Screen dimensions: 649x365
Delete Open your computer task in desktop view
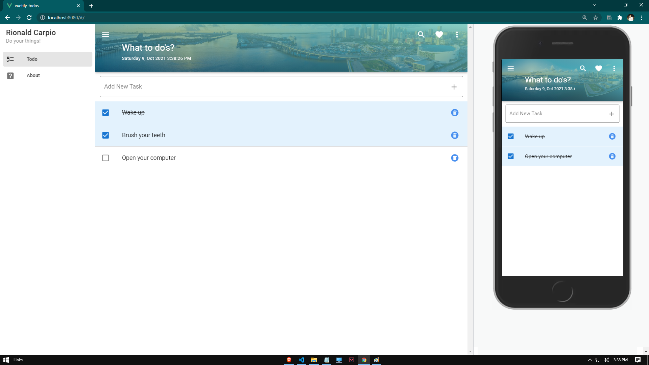pyautogui.click(x=455, y=158)
